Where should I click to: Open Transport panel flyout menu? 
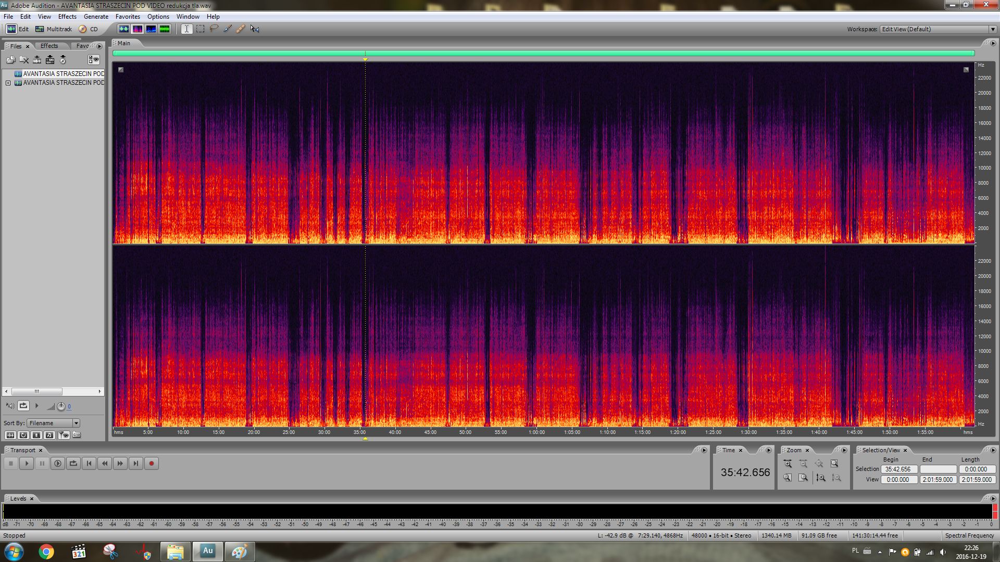pyautogui.click(x=704, y=450)
